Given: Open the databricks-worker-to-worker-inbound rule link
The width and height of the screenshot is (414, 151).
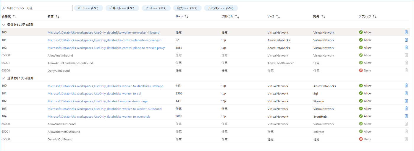Looking at the screenshot, I should coord(103,33).
